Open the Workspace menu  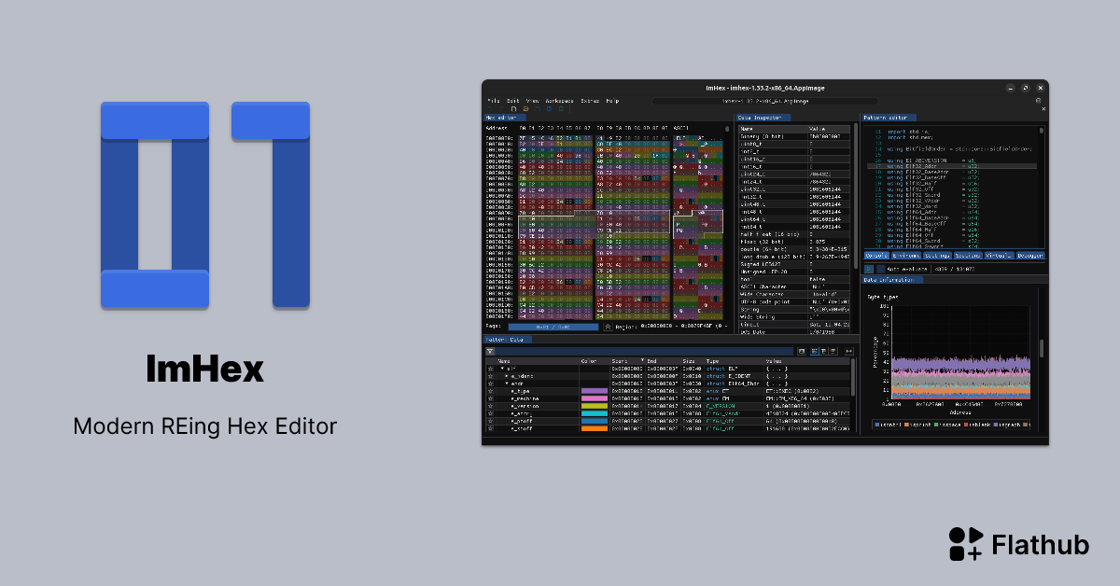(559, 101)
